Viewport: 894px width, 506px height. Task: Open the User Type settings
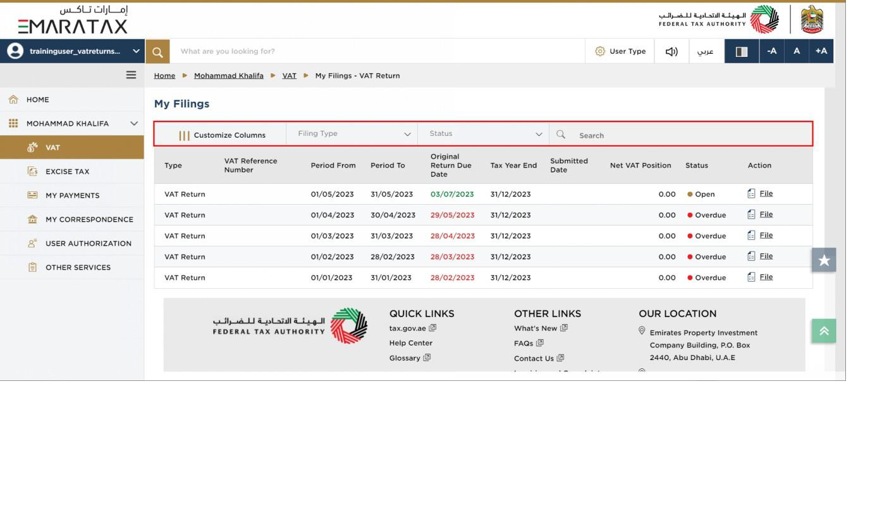pyautogui.click(x=620, y=51)
